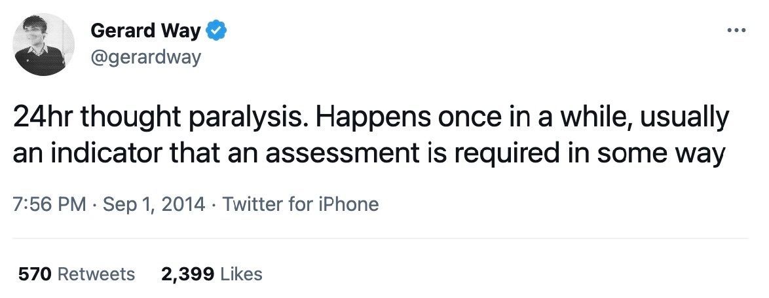The width and height of the screenshot is (769, 298).
Task: View the 2,399 Likes list
Action: click(212, 274)
